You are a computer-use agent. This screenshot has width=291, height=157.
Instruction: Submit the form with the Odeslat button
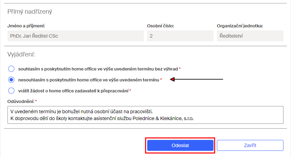180,145
